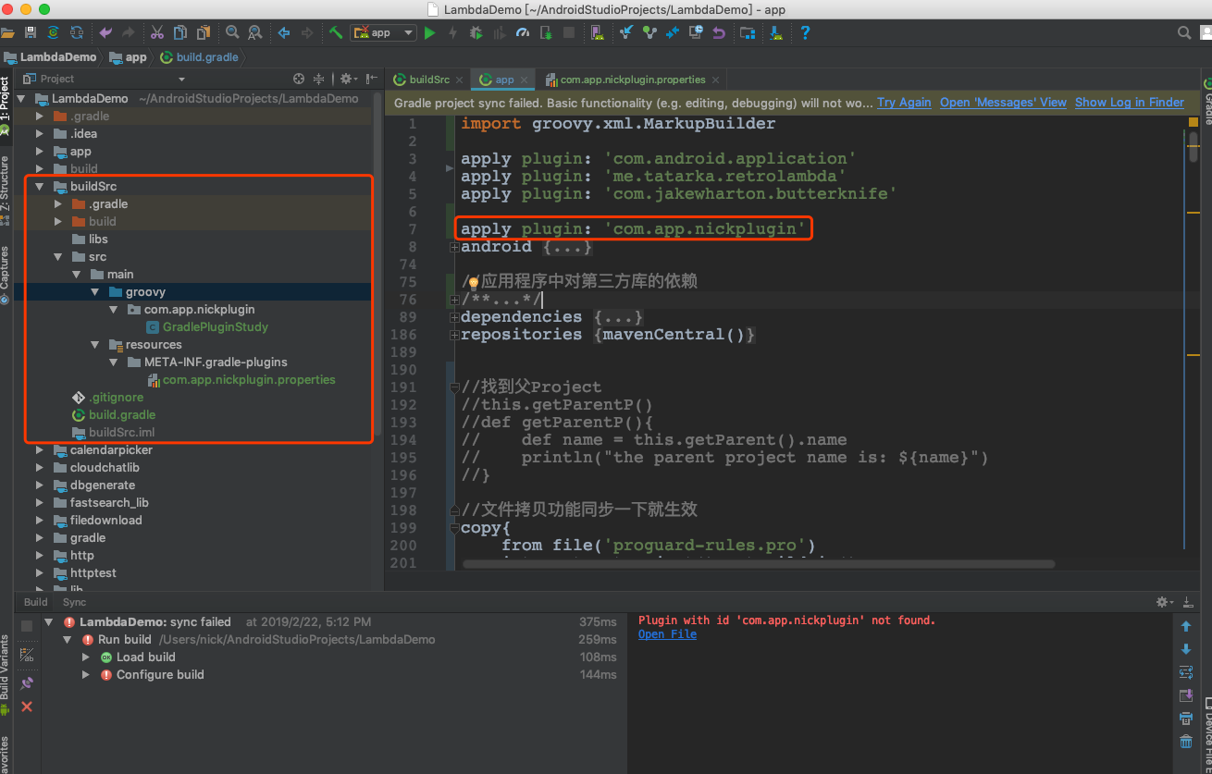The width and height of the screenshot is (1212, 774).
Task: Run app with green play button
Action: pyautogui.click(x=429, y=32)
